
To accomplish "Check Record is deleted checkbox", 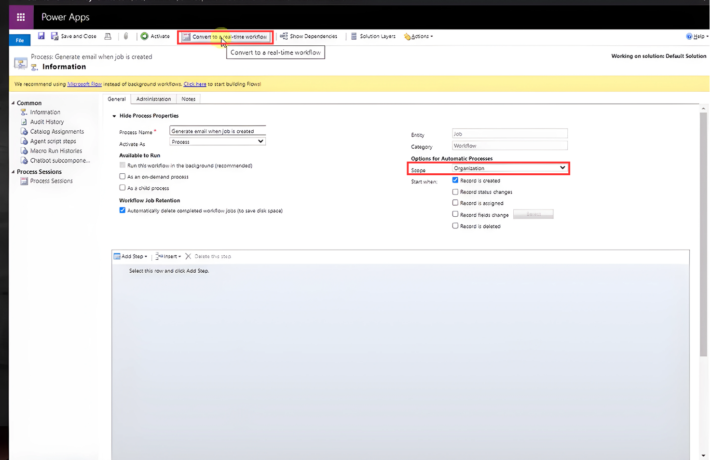I will point(455,225).
